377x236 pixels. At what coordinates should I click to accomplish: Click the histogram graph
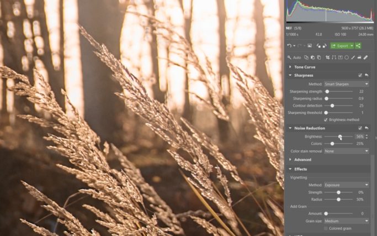[330, 11]
